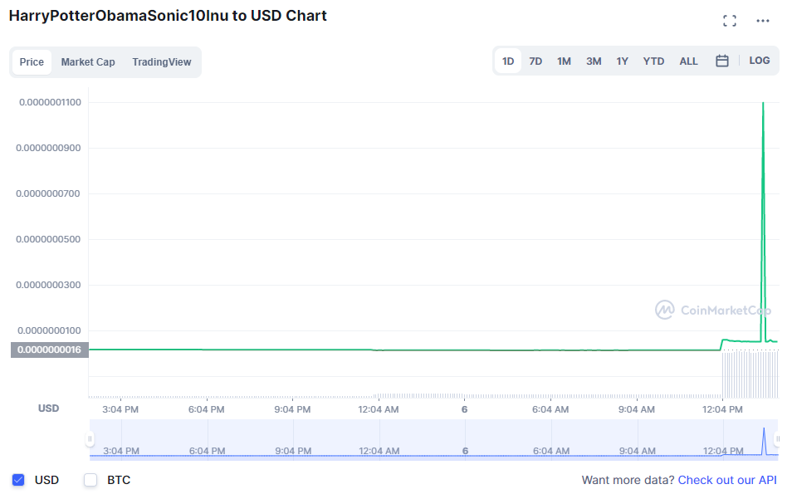
Task: Open the three-dot more options menu
Action: [763, 21]
